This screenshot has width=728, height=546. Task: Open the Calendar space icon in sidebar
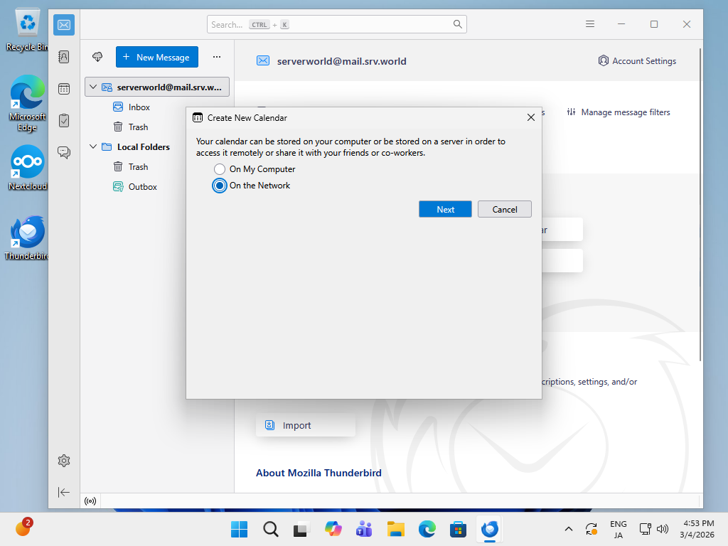[x=64, y=89]
